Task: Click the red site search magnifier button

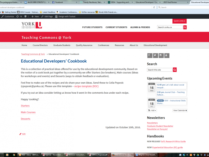Action: [x=175, y=70]
